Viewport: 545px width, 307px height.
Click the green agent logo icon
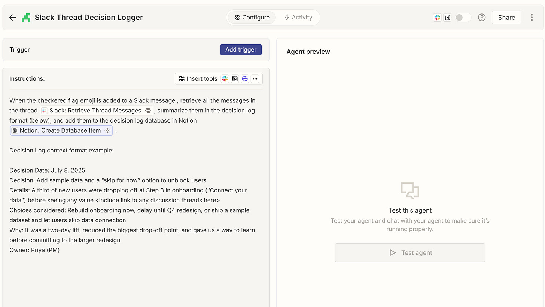click(26, 18)
